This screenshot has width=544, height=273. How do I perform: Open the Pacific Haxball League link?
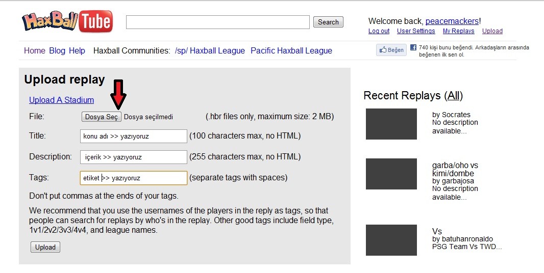coord(291,50)
